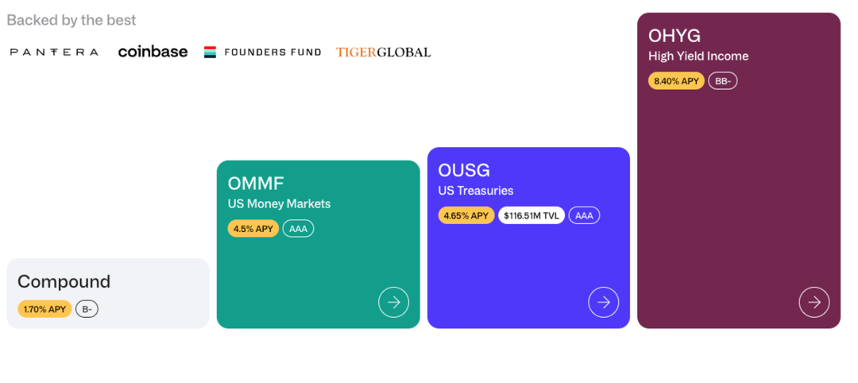Click the 1.70% APY Compound badge
858x383 pixels.
(x=44, y=309)
